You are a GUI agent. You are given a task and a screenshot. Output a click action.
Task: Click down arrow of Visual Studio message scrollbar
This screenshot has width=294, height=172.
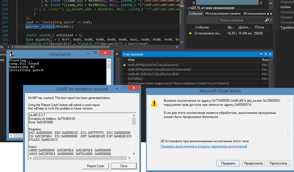pos(288,134)
